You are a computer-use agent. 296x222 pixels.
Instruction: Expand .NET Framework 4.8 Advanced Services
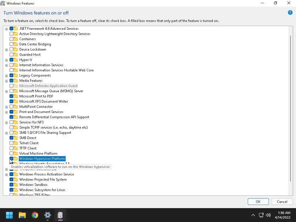[6, 29]
